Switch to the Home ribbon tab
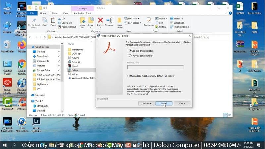The height and width of the screenshot is (149, 265). pos(43,13)
